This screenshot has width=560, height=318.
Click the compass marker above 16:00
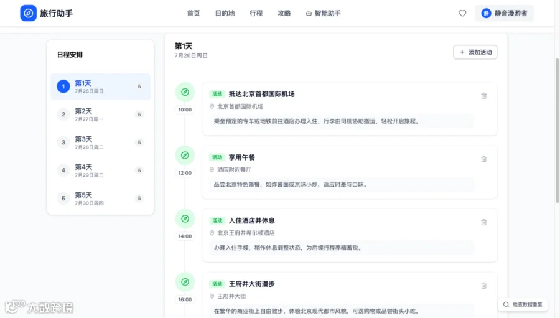click(185, 282)
